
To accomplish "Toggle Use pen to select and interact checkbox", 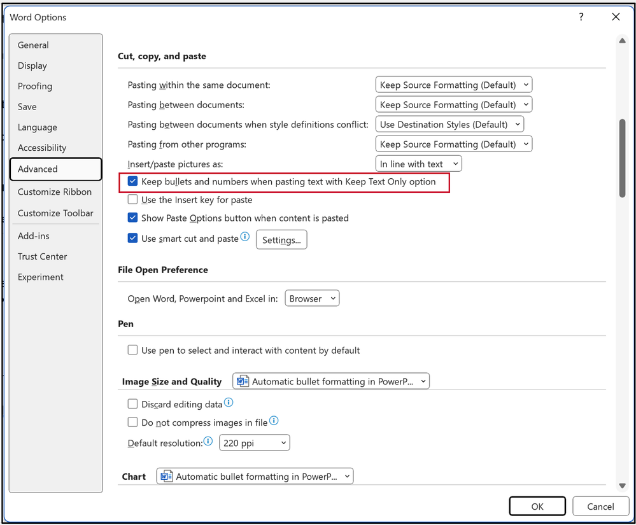I will click(x=132, y=350).
